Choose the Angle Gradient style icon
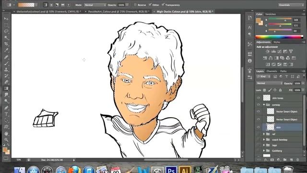This screenshot has width=307, height=173. (x=57, y=5)
